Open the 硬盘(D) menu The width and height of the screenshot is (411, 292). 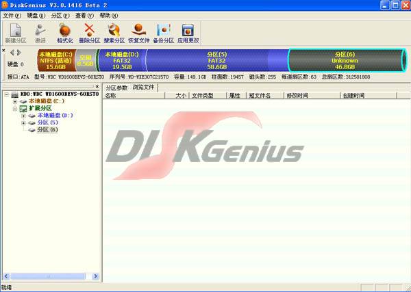36,16
